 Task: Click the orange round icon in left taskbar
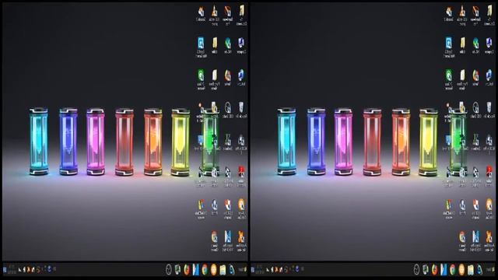coord(214,270)
